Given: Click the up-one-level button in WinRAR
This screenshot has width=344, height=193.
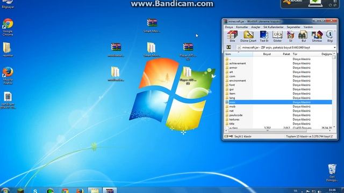Looking at the screenshot, I should 228,47.
